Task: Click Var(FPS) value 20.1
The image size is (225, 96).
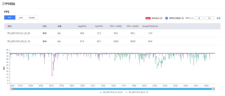Action: tap(99, 41)
